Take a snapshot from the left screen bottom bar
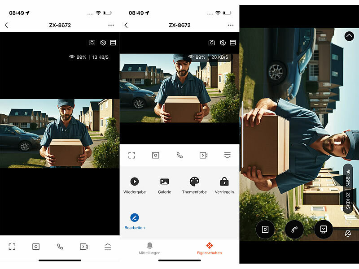Screen dimensions: 359x269 click(36, 247)
